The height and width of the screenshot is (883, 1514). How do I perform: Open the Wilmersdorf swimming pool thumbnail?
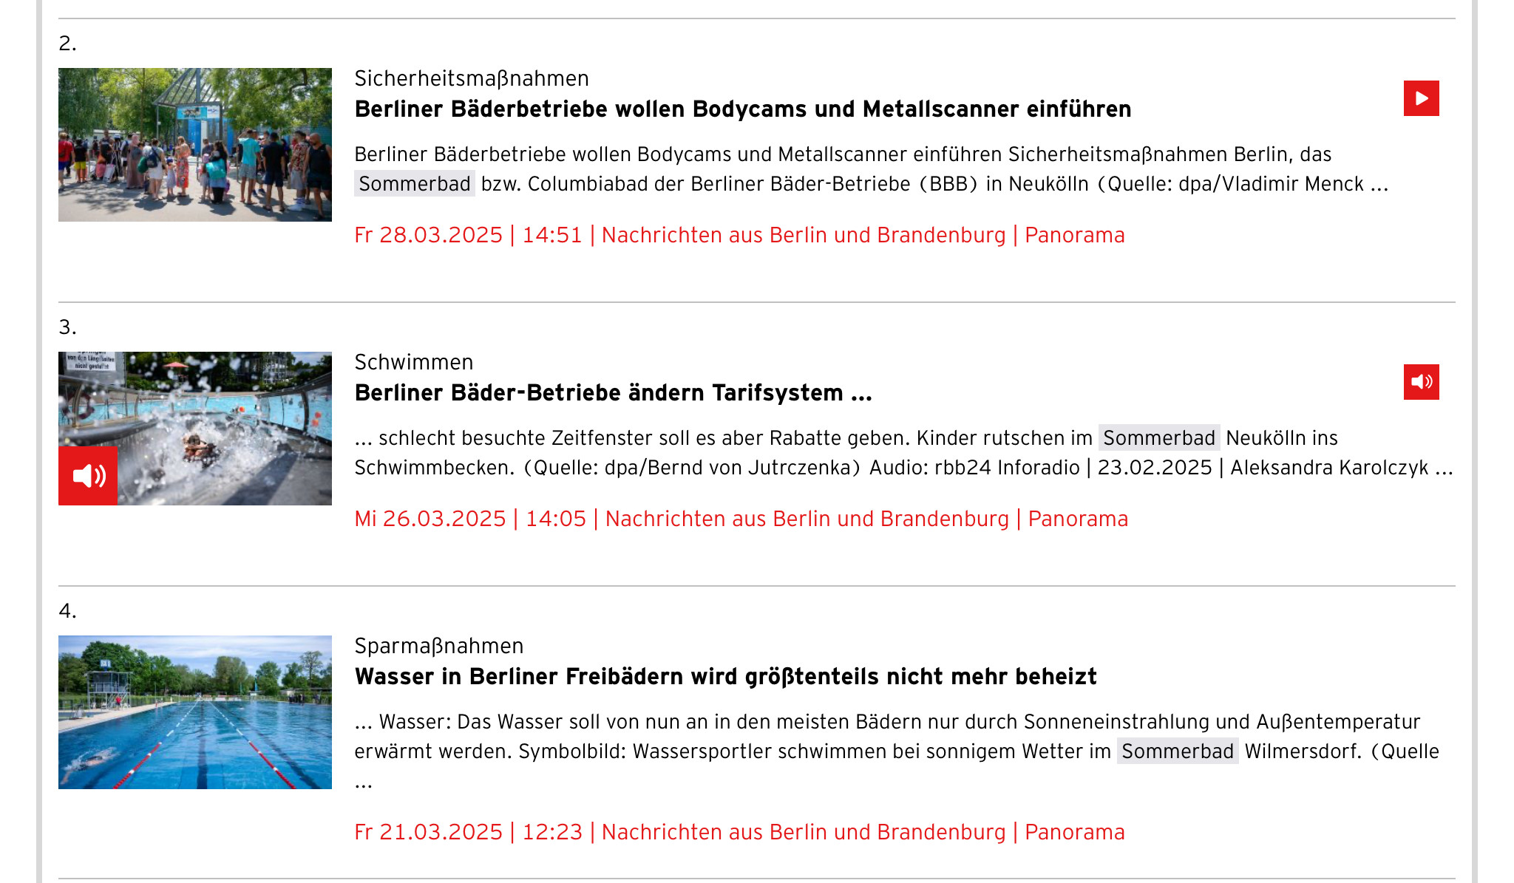point(195,712)
